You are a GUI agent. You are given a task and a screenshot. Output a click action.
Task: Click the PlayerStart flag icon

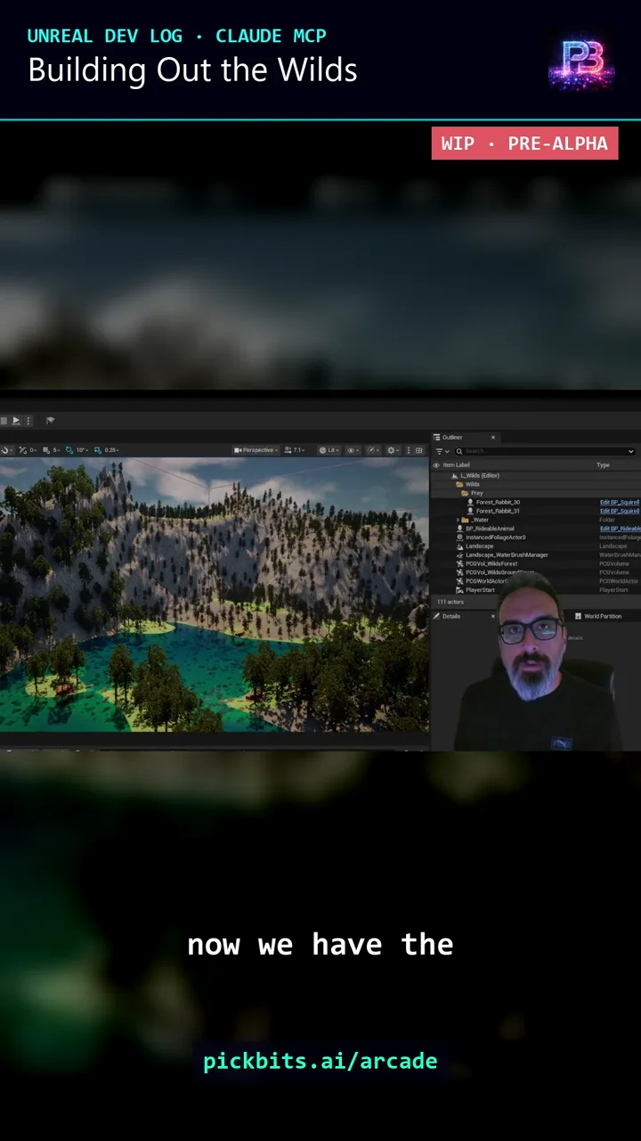coord(459,590)
